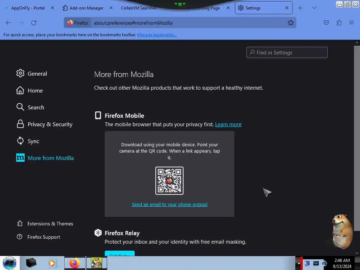Open the media player taskbar icon
This screenshot has width=360, height=270.
coord(53,263)
